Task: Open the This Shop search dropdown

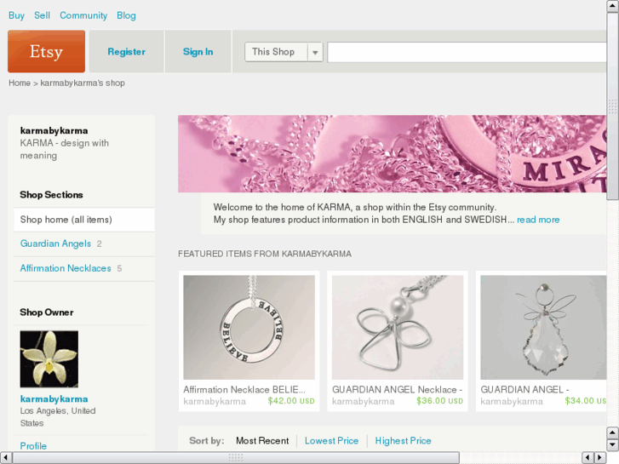Action: coord(284,52)
